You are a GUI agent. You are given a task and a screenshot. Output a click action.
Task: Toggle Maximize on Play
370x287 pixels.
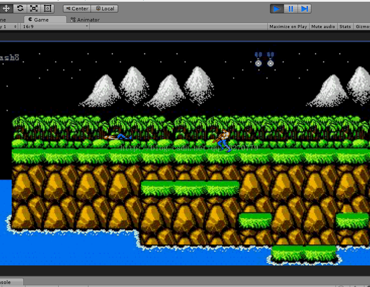point(288,26)
